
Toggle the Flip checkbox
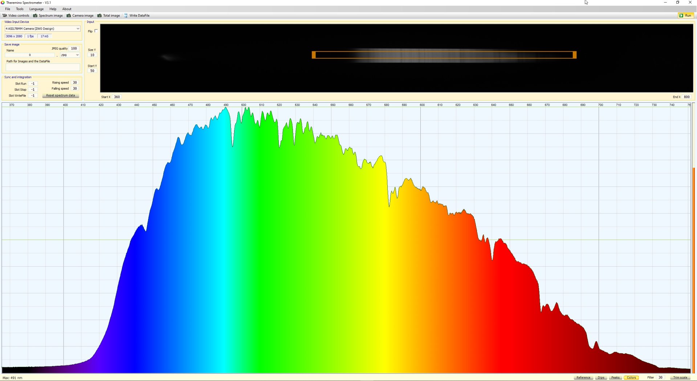(96, 31)
